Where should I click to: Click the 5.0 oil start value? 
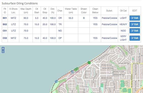[37, 18]
